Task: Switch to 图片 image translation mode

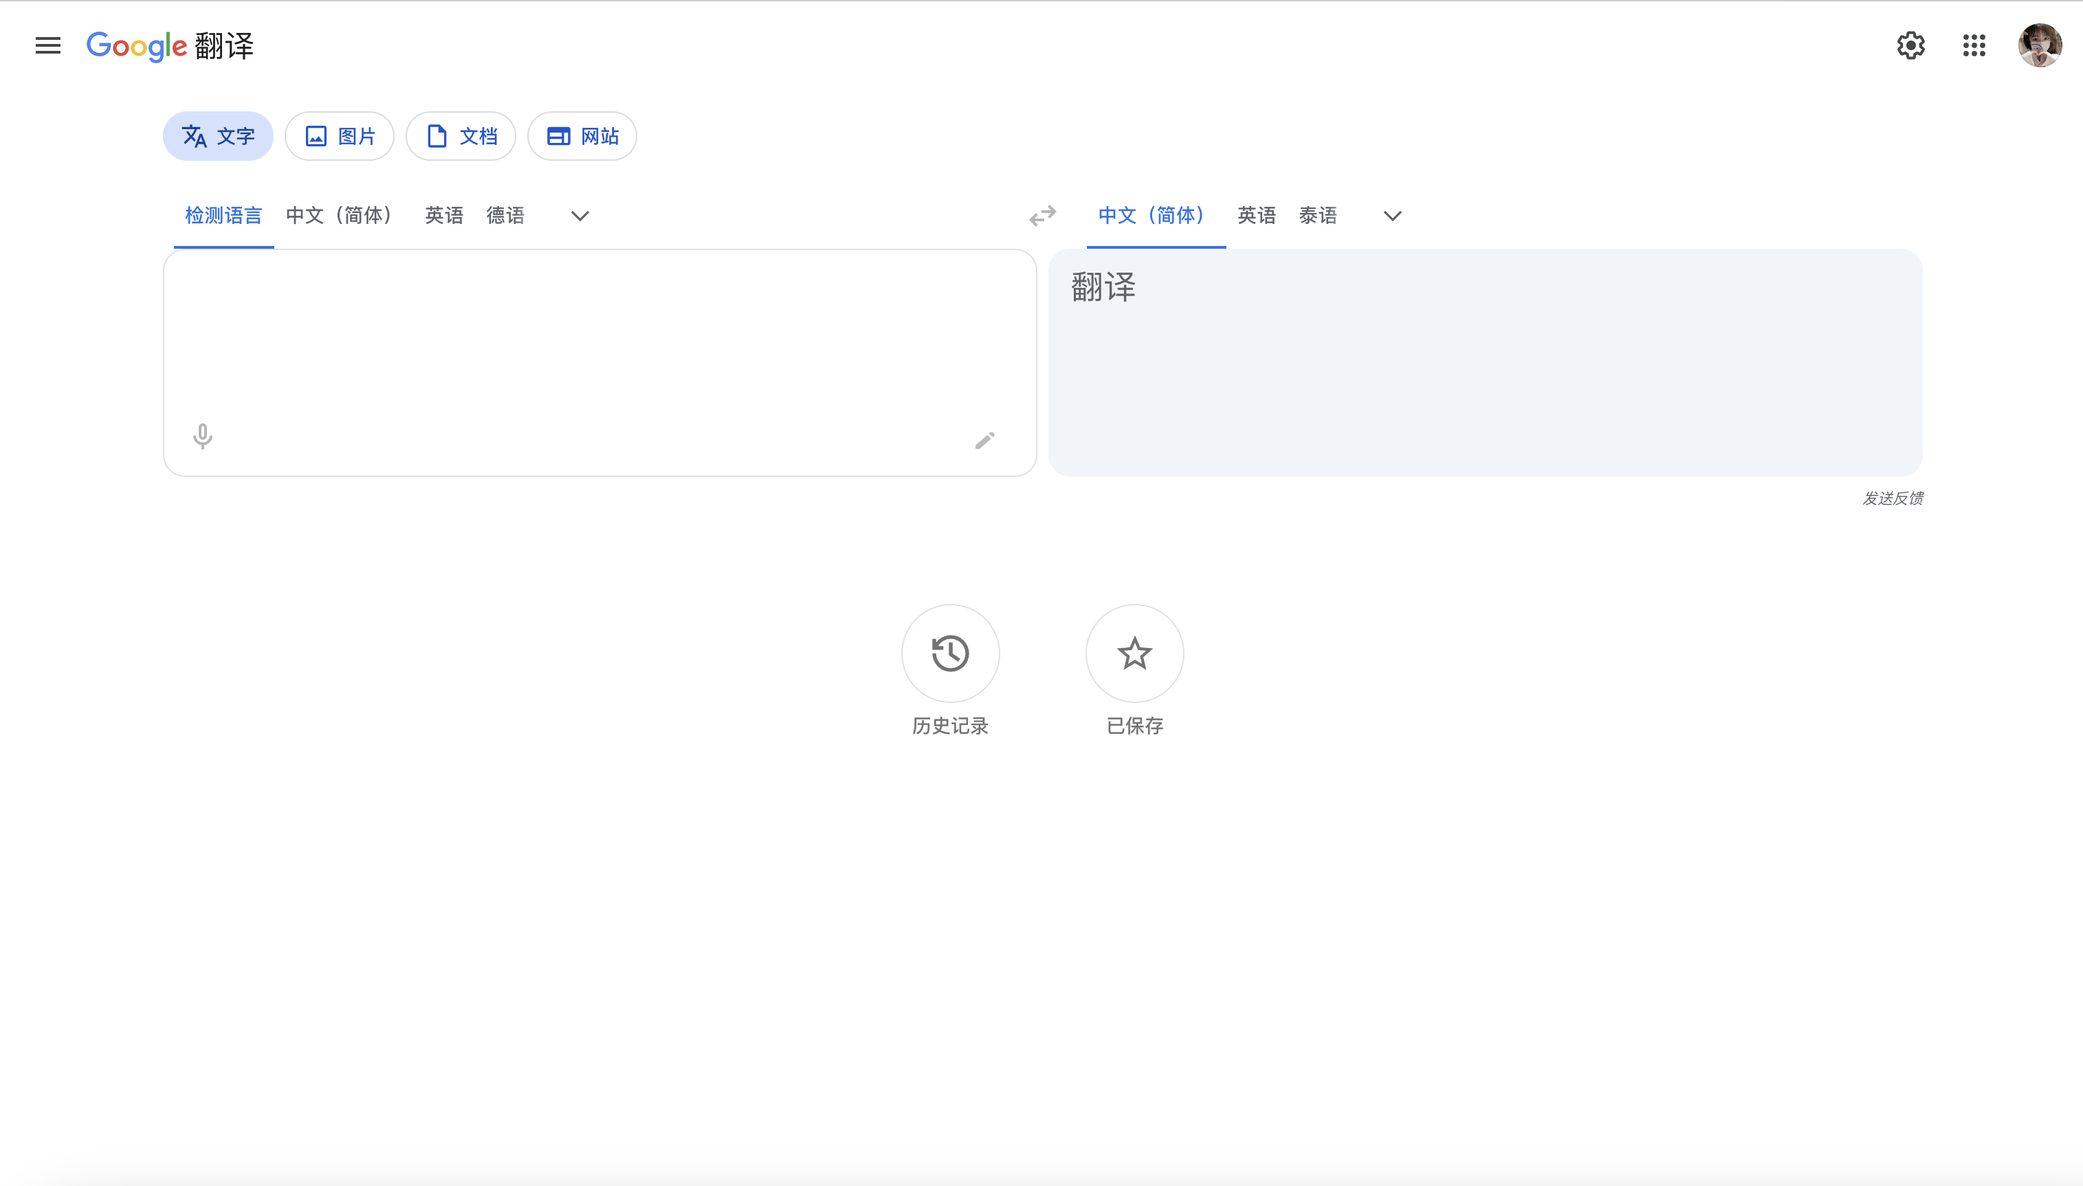Action: click(x=340, y=136)
